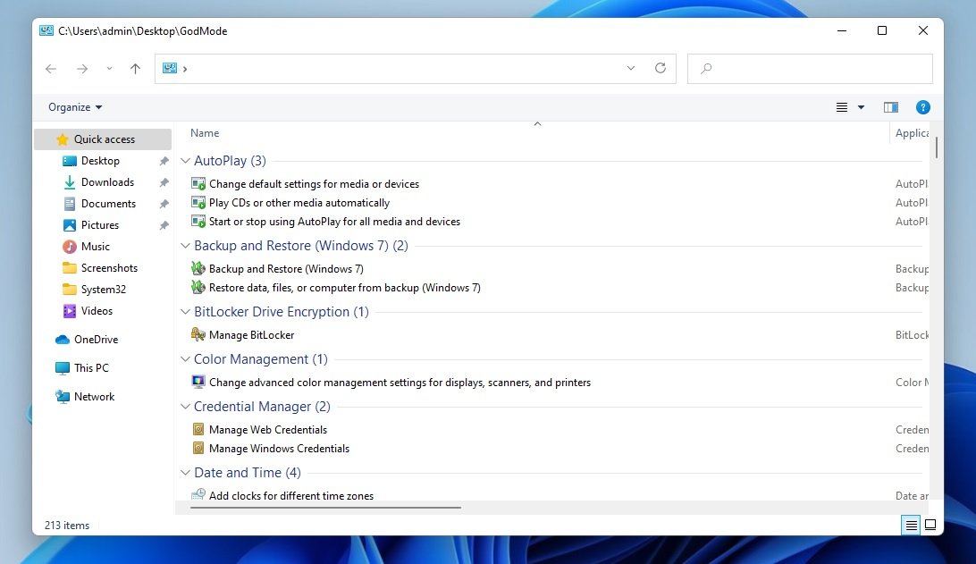The image size is (976, 564).
Task: Open Backup and Restore (Windows 7) entry
Action: click(x=285, y=269)
